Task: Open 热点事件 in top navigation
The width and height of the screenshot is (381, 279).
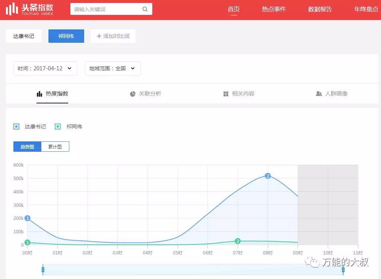Action: pos(274,9)
